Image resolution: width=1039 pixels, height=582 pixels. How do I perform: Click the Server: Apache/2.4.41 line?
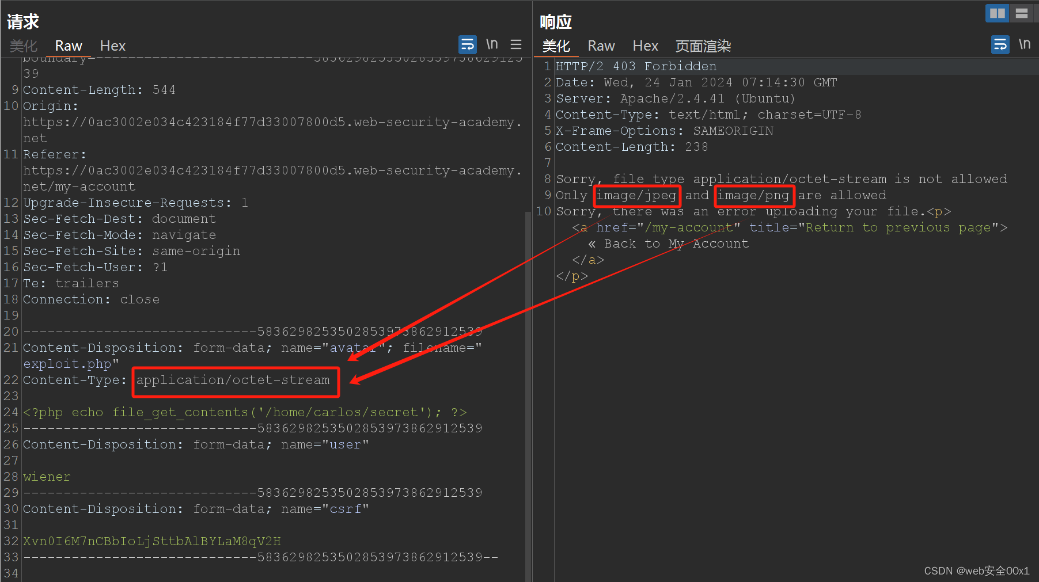tap(675, 98)
